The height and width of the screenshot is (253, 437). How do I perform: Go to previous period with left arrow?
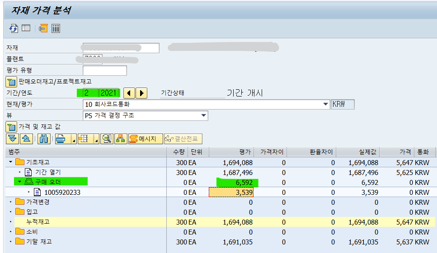pyautogui.click(x=129, y=93)
